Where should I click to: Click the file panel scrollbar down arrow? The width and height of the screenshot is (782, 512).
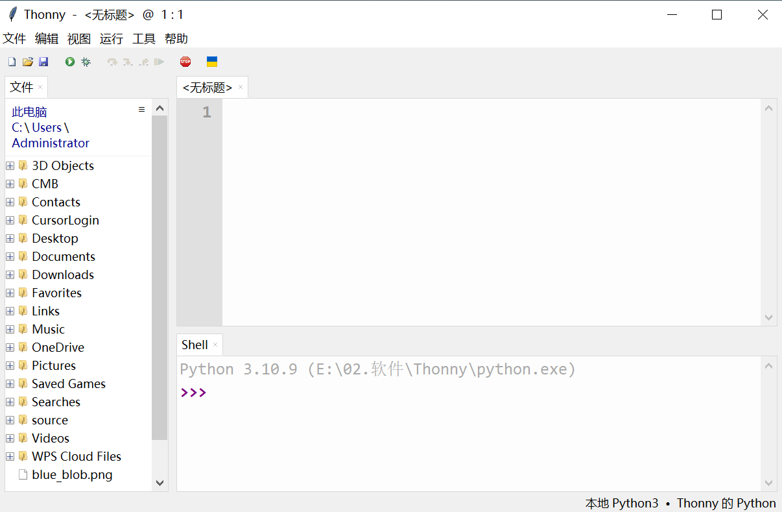pos(160,483)
